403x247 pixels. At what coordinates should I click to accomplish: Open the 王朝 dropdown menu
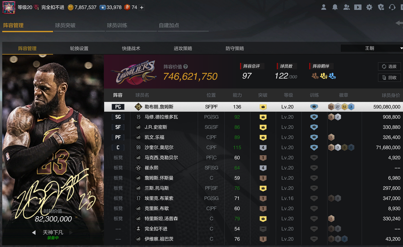pyautogui.click(x=371, y=48)
